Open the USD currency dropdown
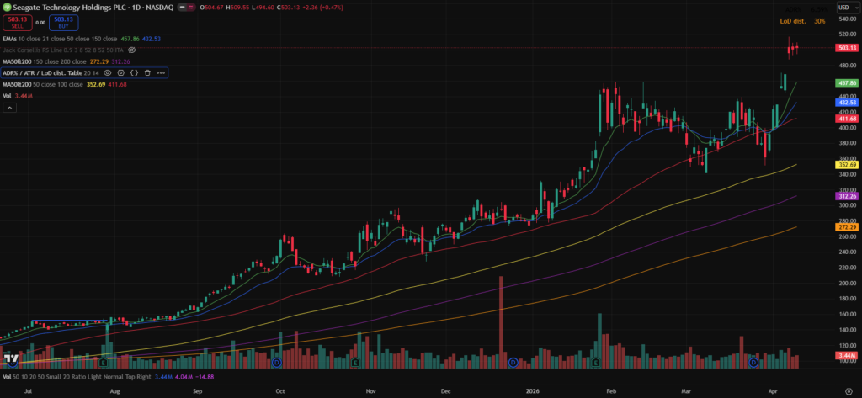Viewport: 862px width, 398px height. click(x=843, y=8)
